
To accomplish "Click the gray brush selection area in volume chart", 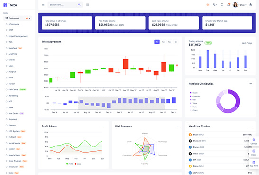I will [121, 103].
